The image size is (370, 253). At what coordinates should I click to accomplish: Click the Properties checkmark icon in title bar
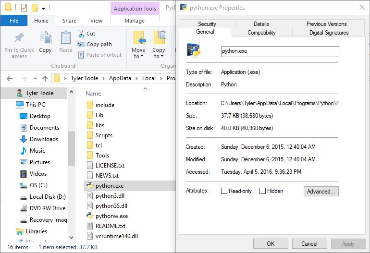(x=24, y=8)
